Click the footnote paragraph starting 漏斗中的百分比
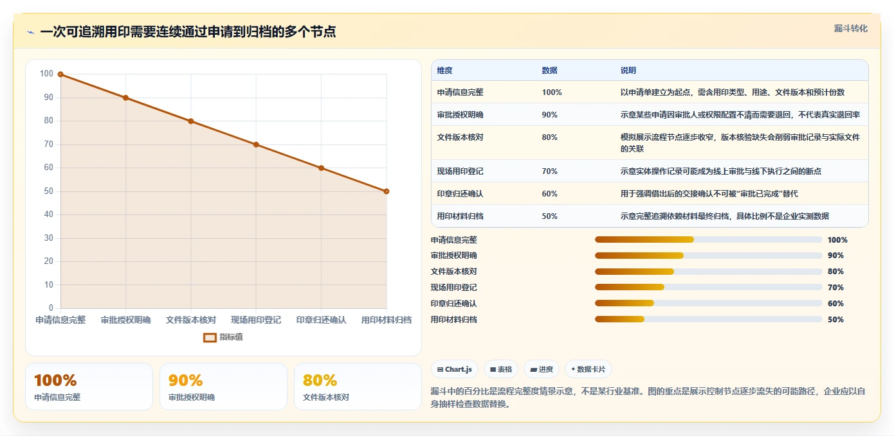894x436 pixels. pos(649,397)
